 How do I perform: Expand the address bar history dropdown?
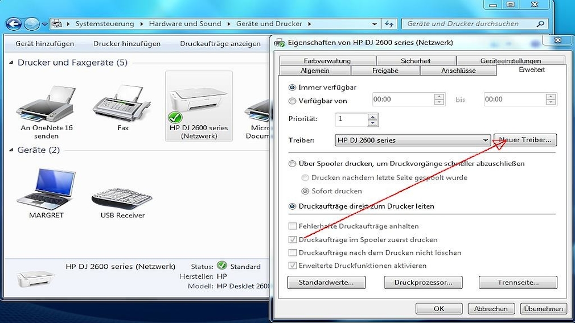[375, 24]
